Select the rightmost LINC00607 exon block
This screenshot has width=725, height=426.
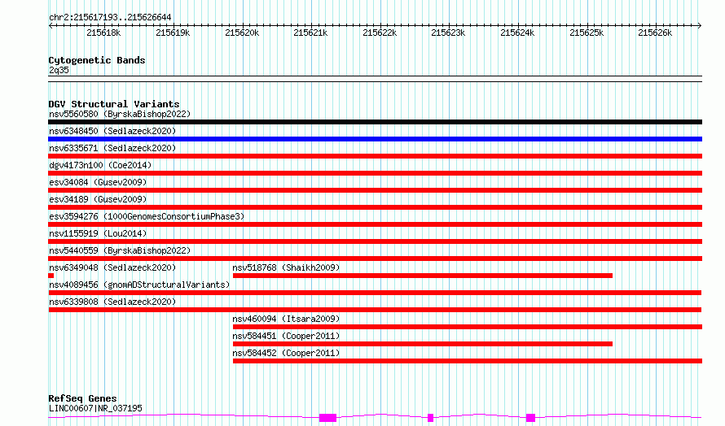pyautogui.click(x=531, y=418)
